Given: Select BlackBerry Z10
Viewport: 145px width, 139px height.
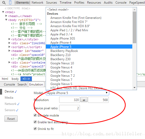Looking at the screenshot, I should (89, 55).
